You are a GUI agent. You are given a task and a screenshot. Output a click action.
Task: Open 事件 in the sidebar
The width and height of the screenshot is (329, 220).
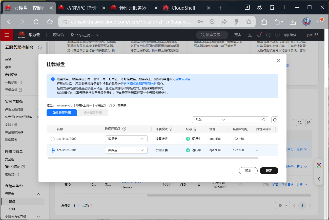tap(8, 67)
